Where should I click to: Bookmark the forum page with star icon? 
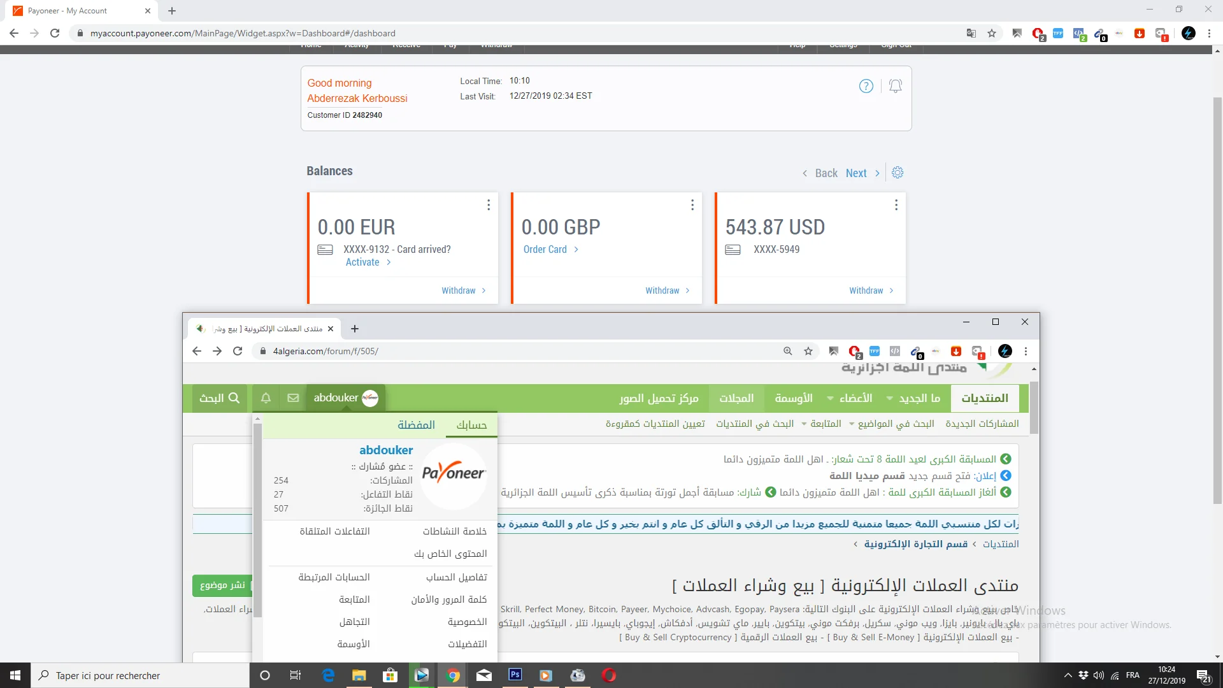tap(808, 351)
